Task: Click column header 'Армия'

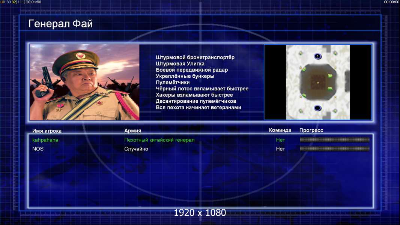Action: [132, 131]
